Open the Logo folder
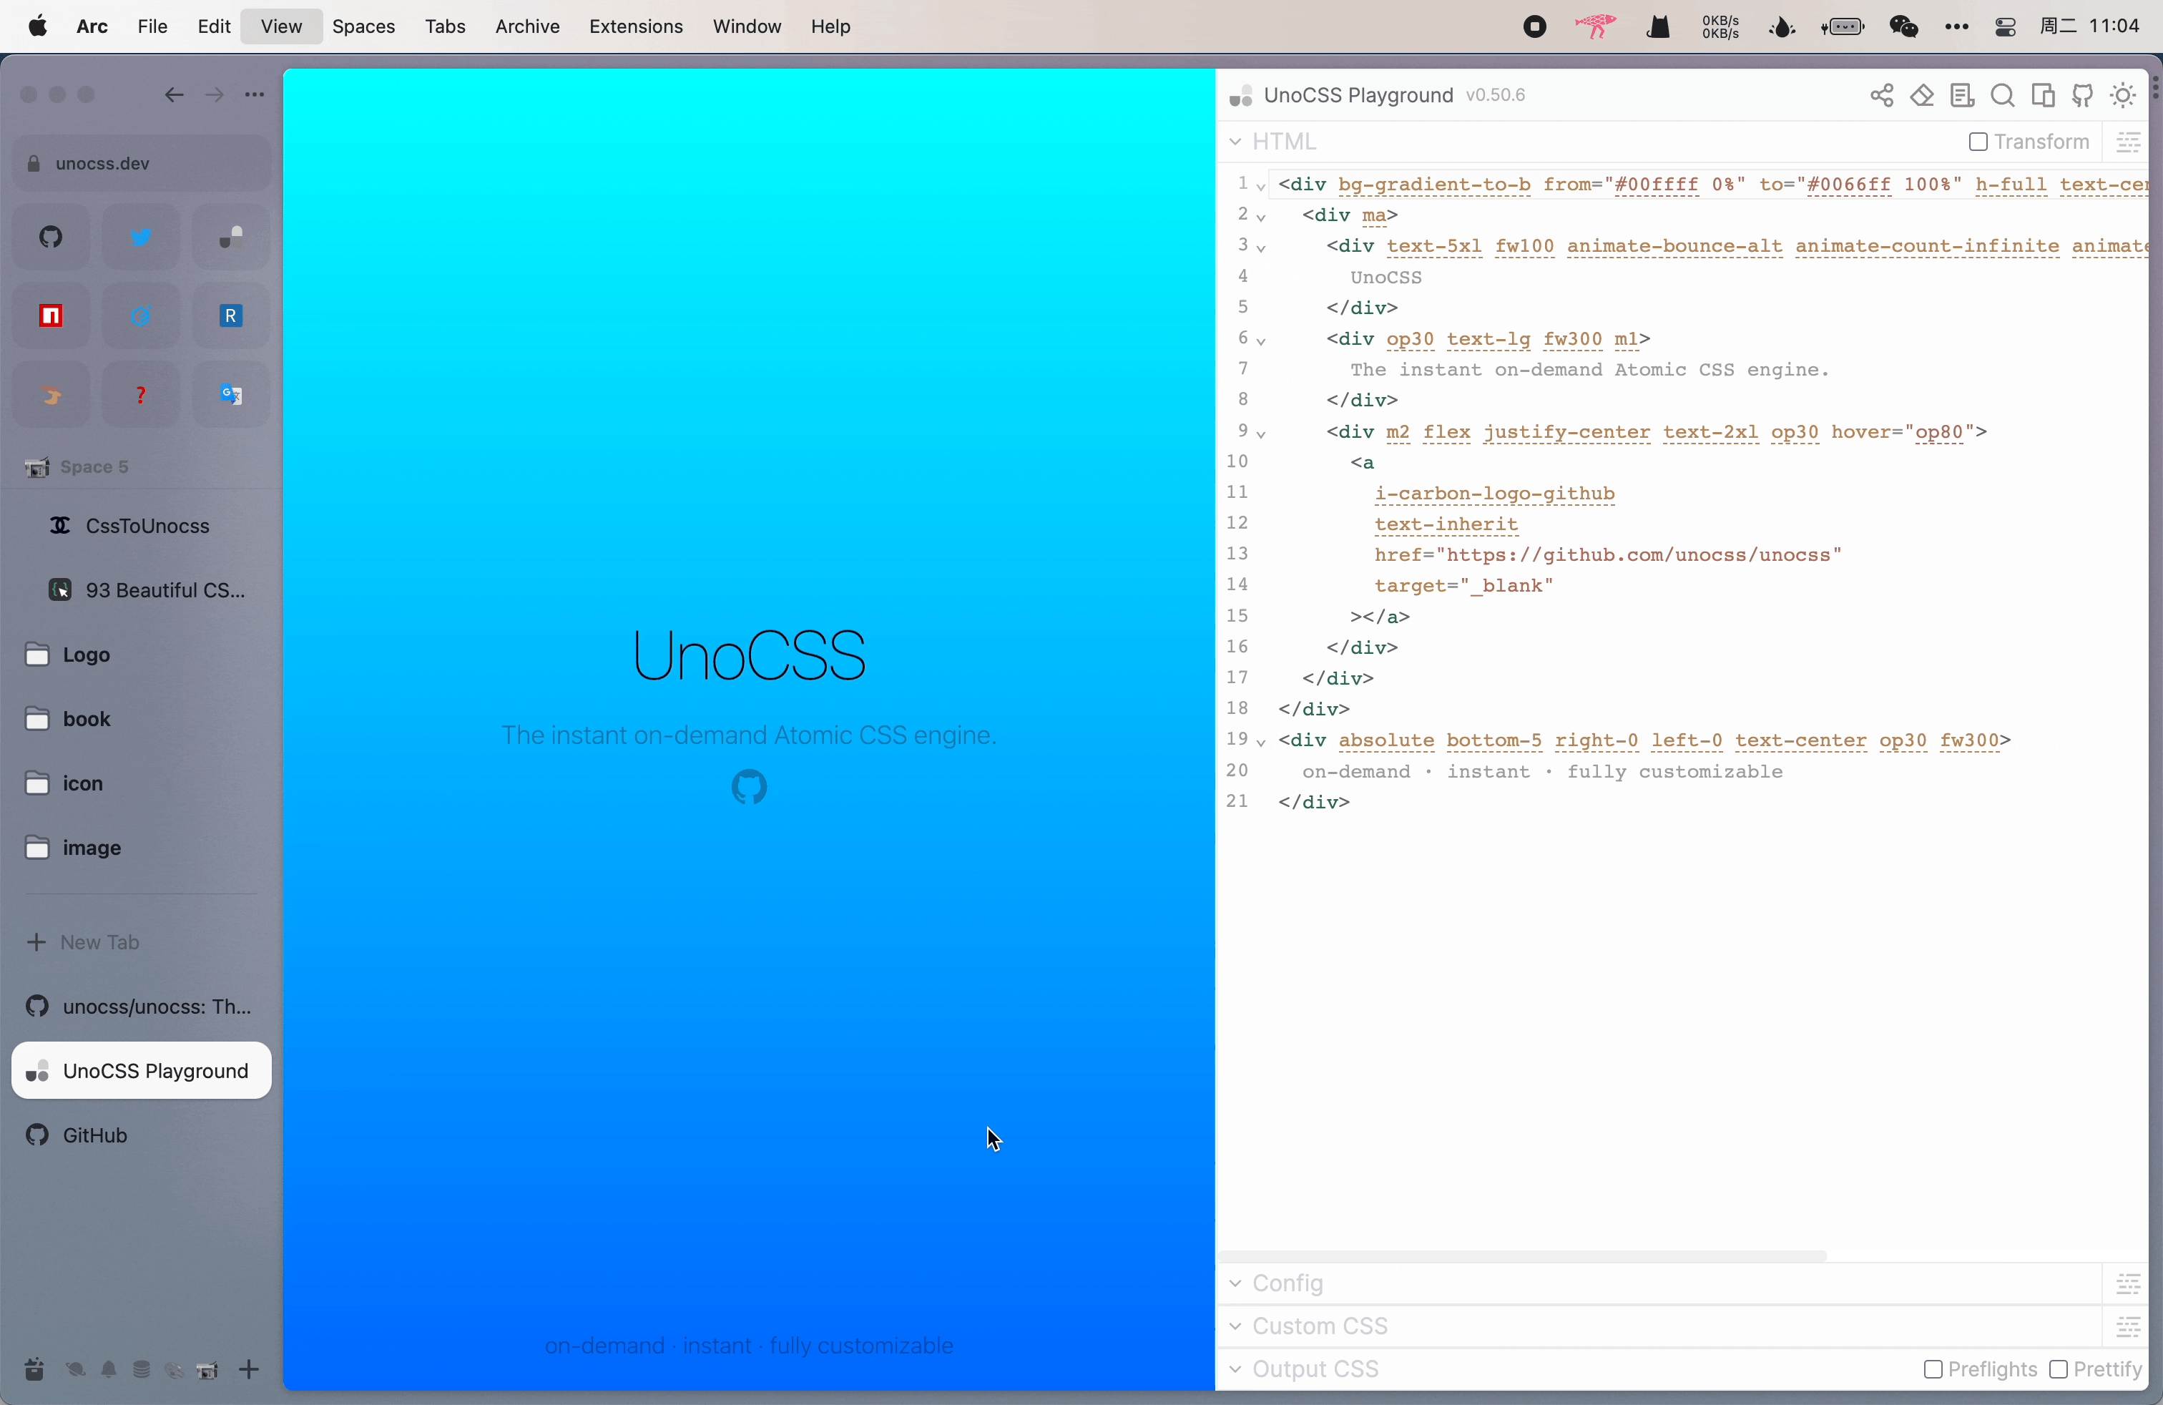2163x1405 pixels. [142, 655]
